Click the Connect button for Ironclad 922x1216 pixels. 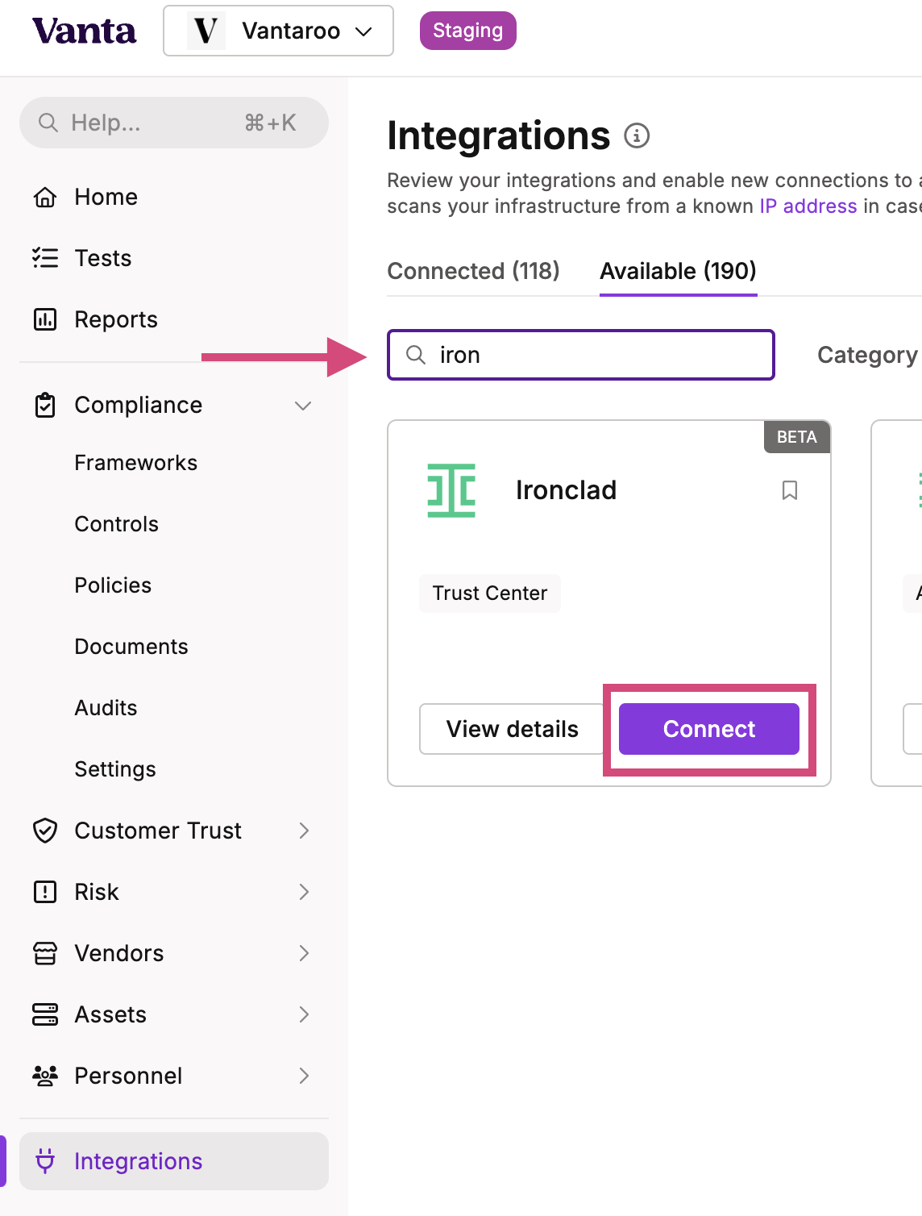pyautogui.click(x=709, y=729)
